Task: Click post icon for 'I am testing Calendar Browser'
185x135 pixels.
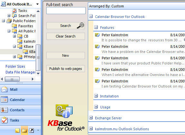Action: click(x=97, y=81)
